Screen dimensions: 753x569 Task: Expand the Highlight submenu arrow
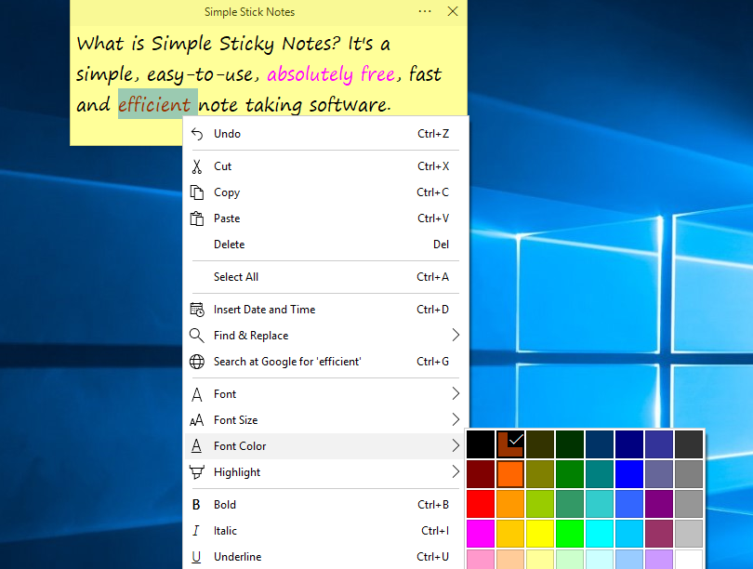(x=456, y=472)
